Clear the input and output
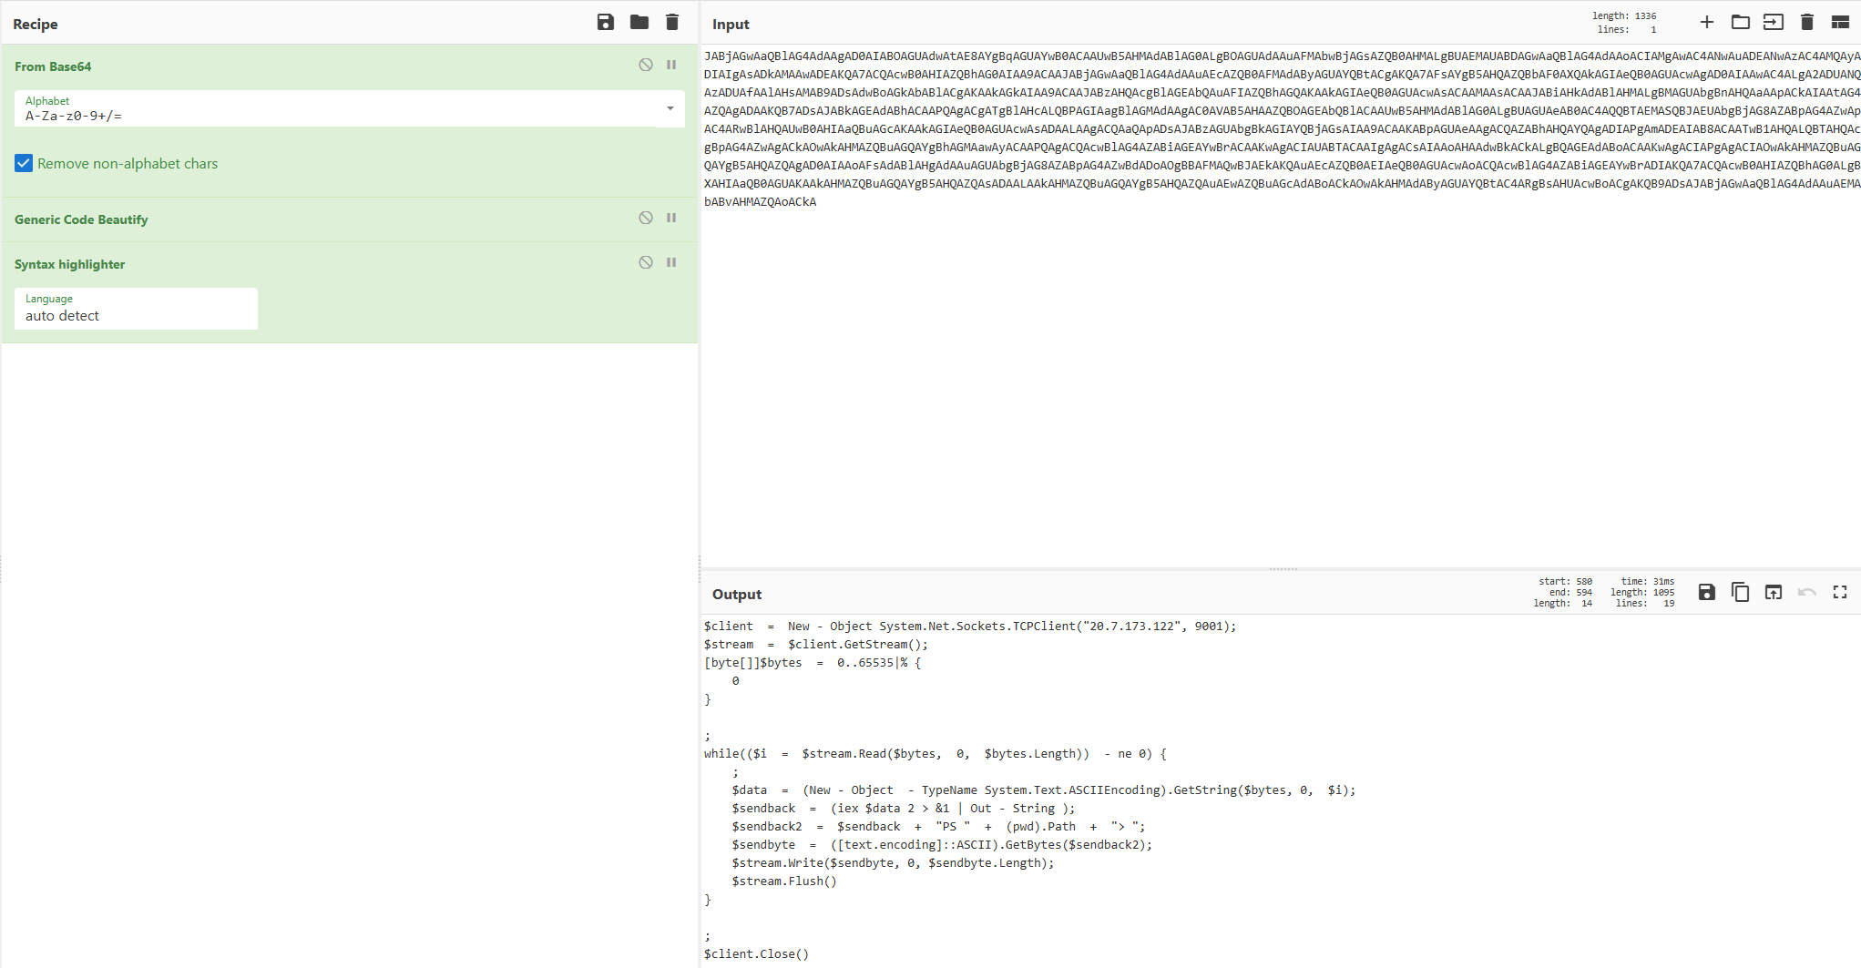 [x=1807, y=22]
